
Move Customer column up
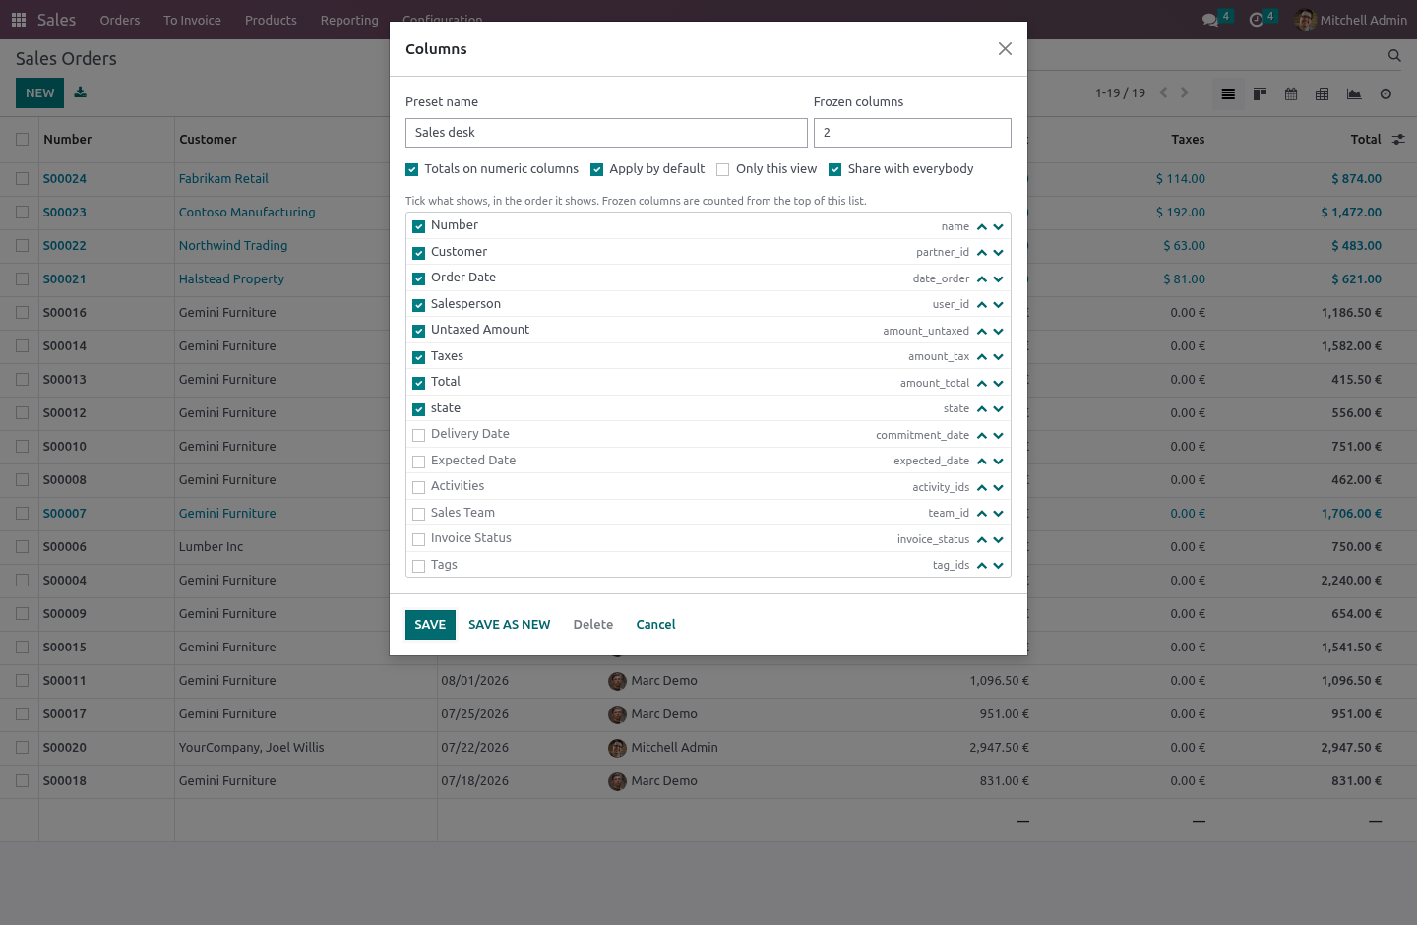(982, 253)
